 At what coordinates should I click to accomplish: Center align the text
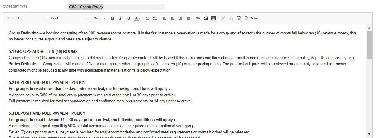(173, 18)
